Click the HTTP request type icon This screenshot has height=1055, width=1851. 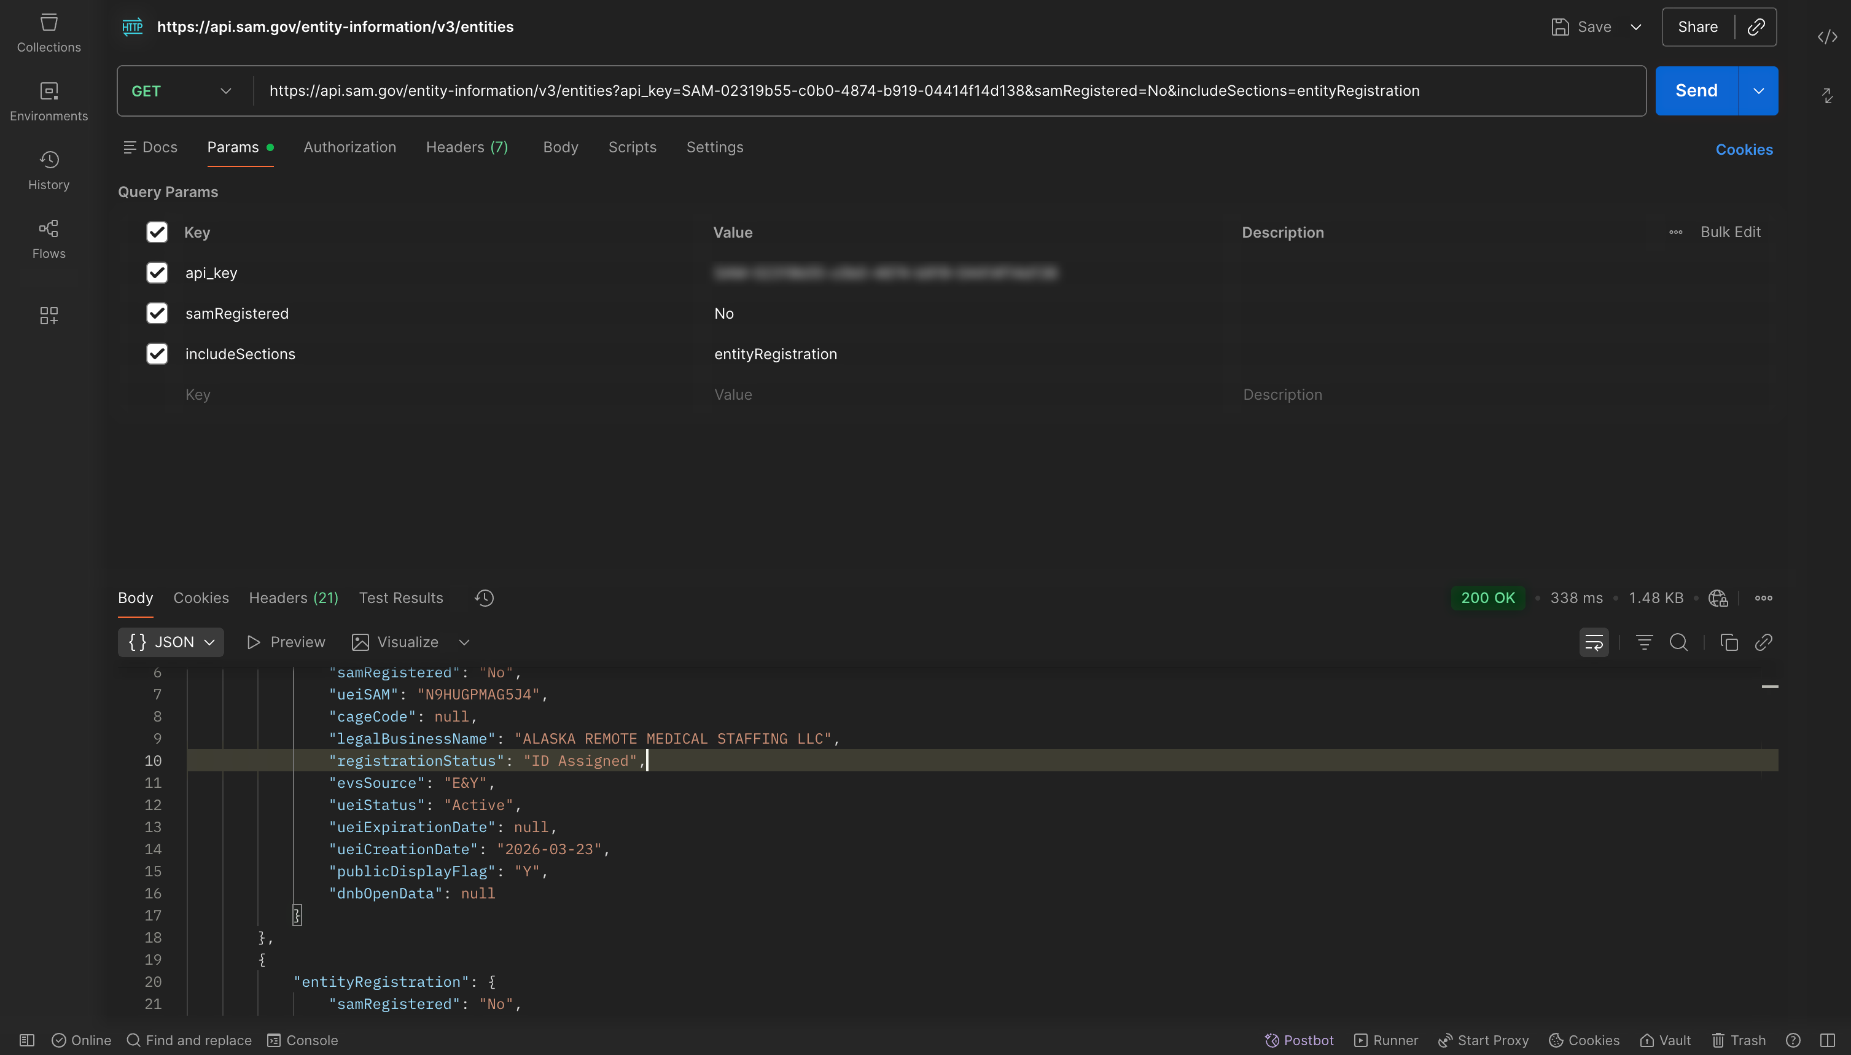coord(132,27)
